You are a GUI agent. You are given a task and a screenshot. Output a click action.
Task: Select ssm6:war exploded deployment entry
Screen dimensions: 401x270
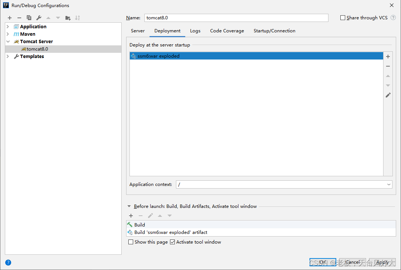[x=256, y=56]
